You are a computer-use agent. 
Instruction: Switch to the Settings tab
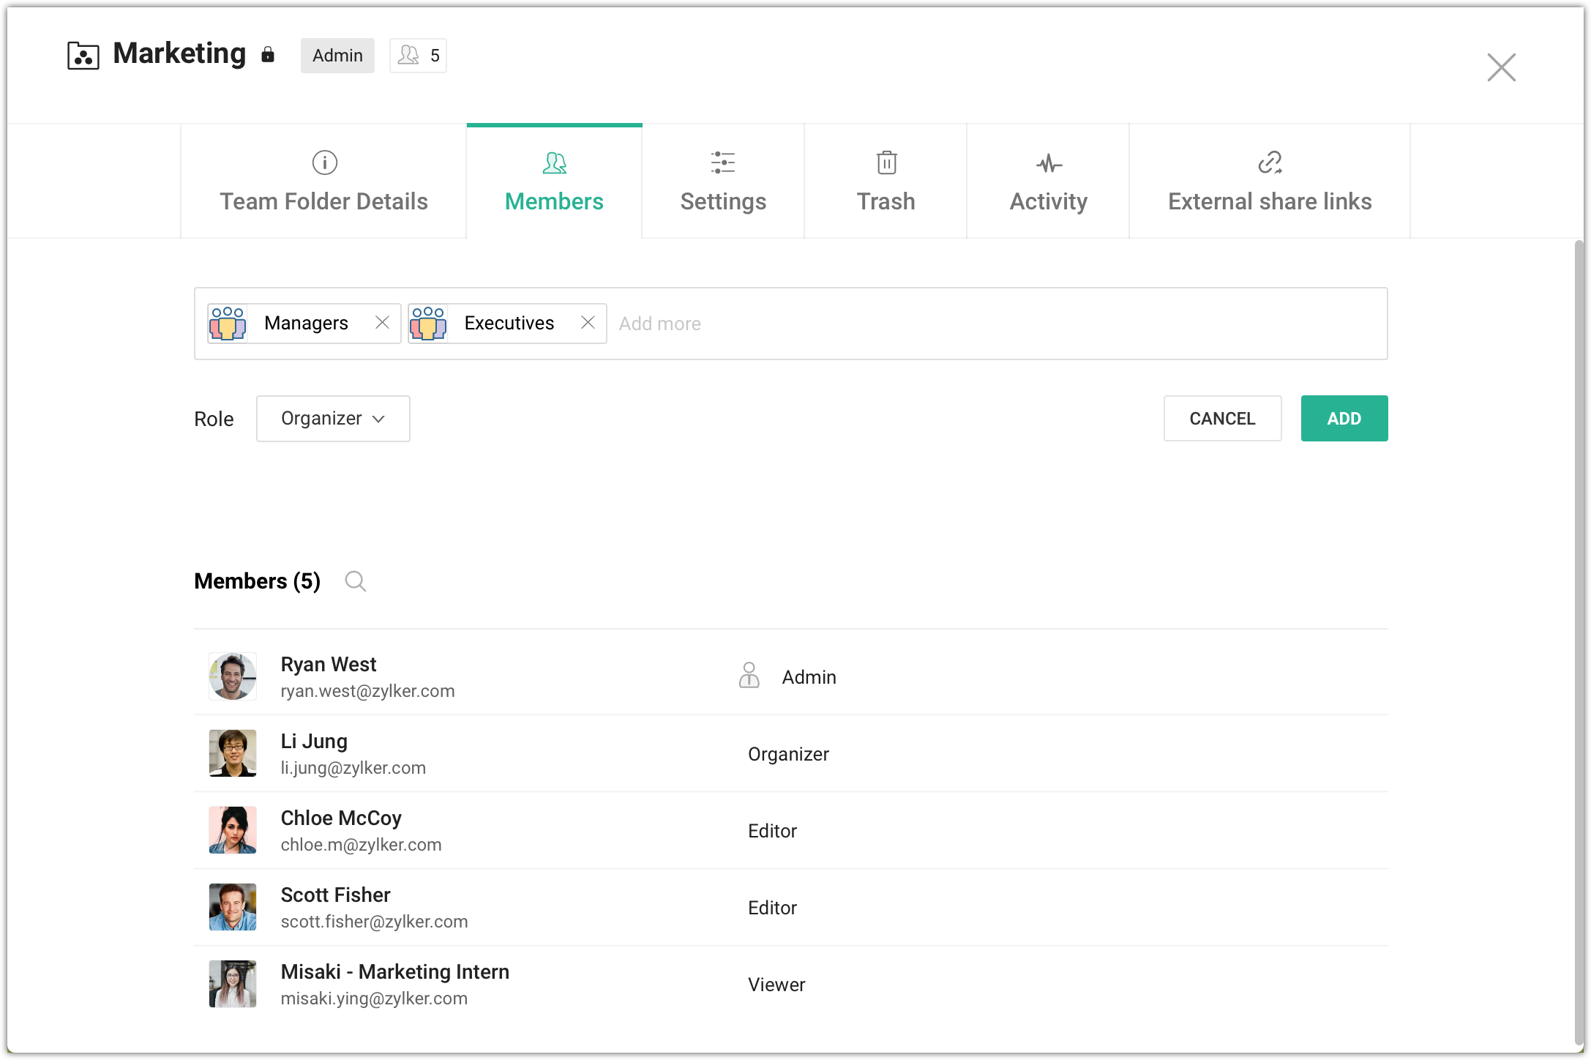(x=723, y=182)
